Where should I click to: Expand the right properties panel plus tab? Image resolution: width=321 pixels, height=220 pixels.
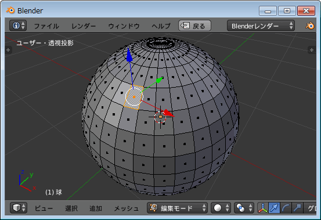pyautogui.click(x=312, y=50)
